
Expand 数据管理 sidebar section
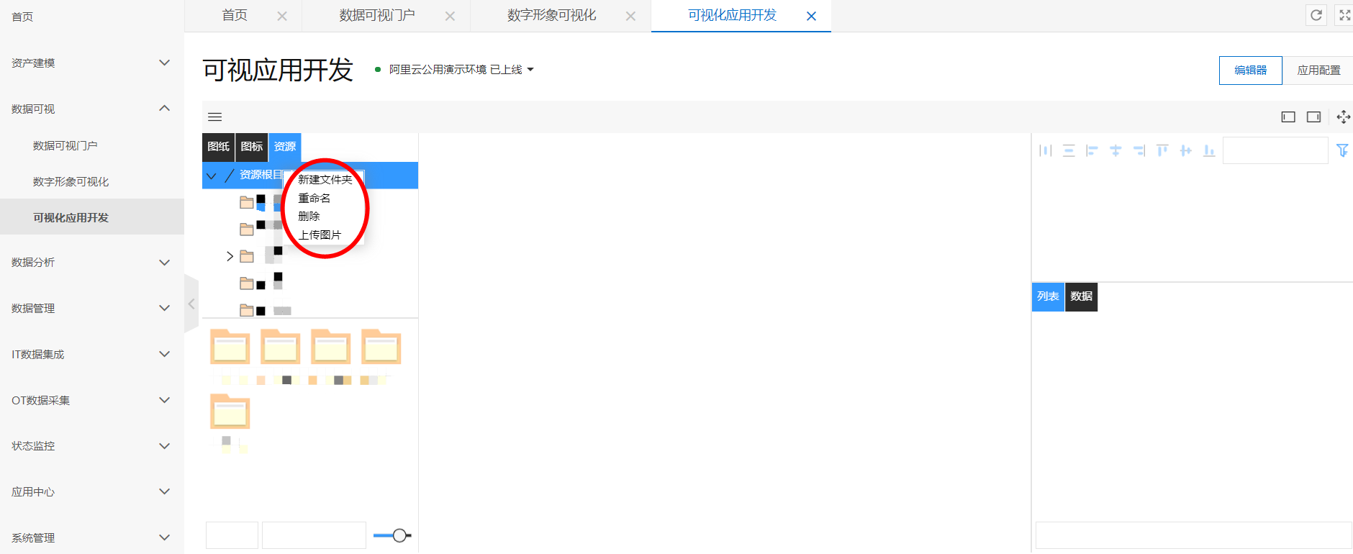(x=164, y=308)
